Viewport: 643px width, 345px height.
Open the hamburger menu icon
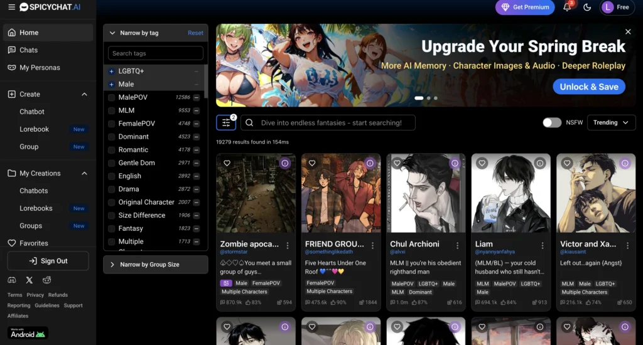pyautogui.click(x=11, y=7)
